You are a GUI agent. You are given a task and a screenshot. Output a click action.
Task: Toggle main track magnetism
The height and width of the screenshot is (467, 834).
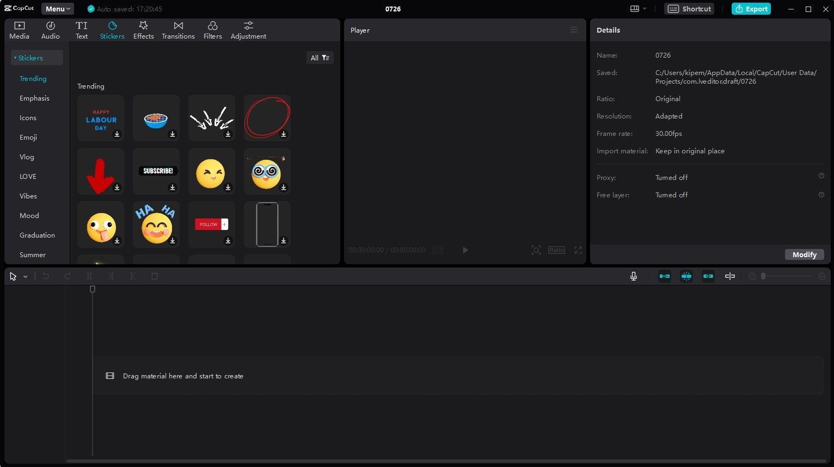click(x=664, y=276)
